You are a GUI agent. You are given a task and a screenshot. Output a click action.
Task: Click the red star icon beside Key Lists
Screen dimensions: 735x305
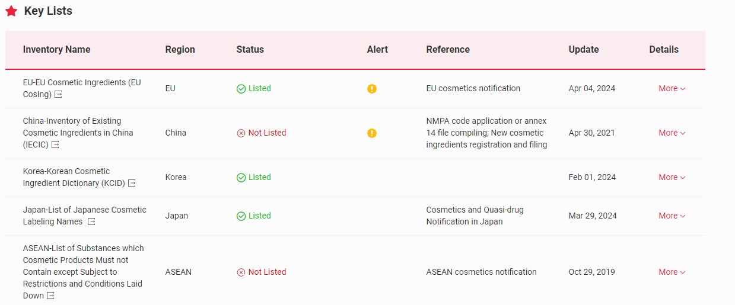(11, 11)
